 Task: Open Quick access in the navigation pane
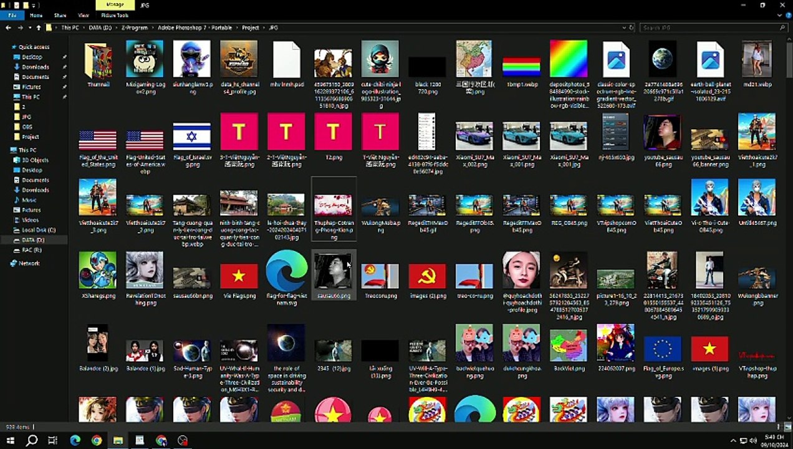(34, 47)
